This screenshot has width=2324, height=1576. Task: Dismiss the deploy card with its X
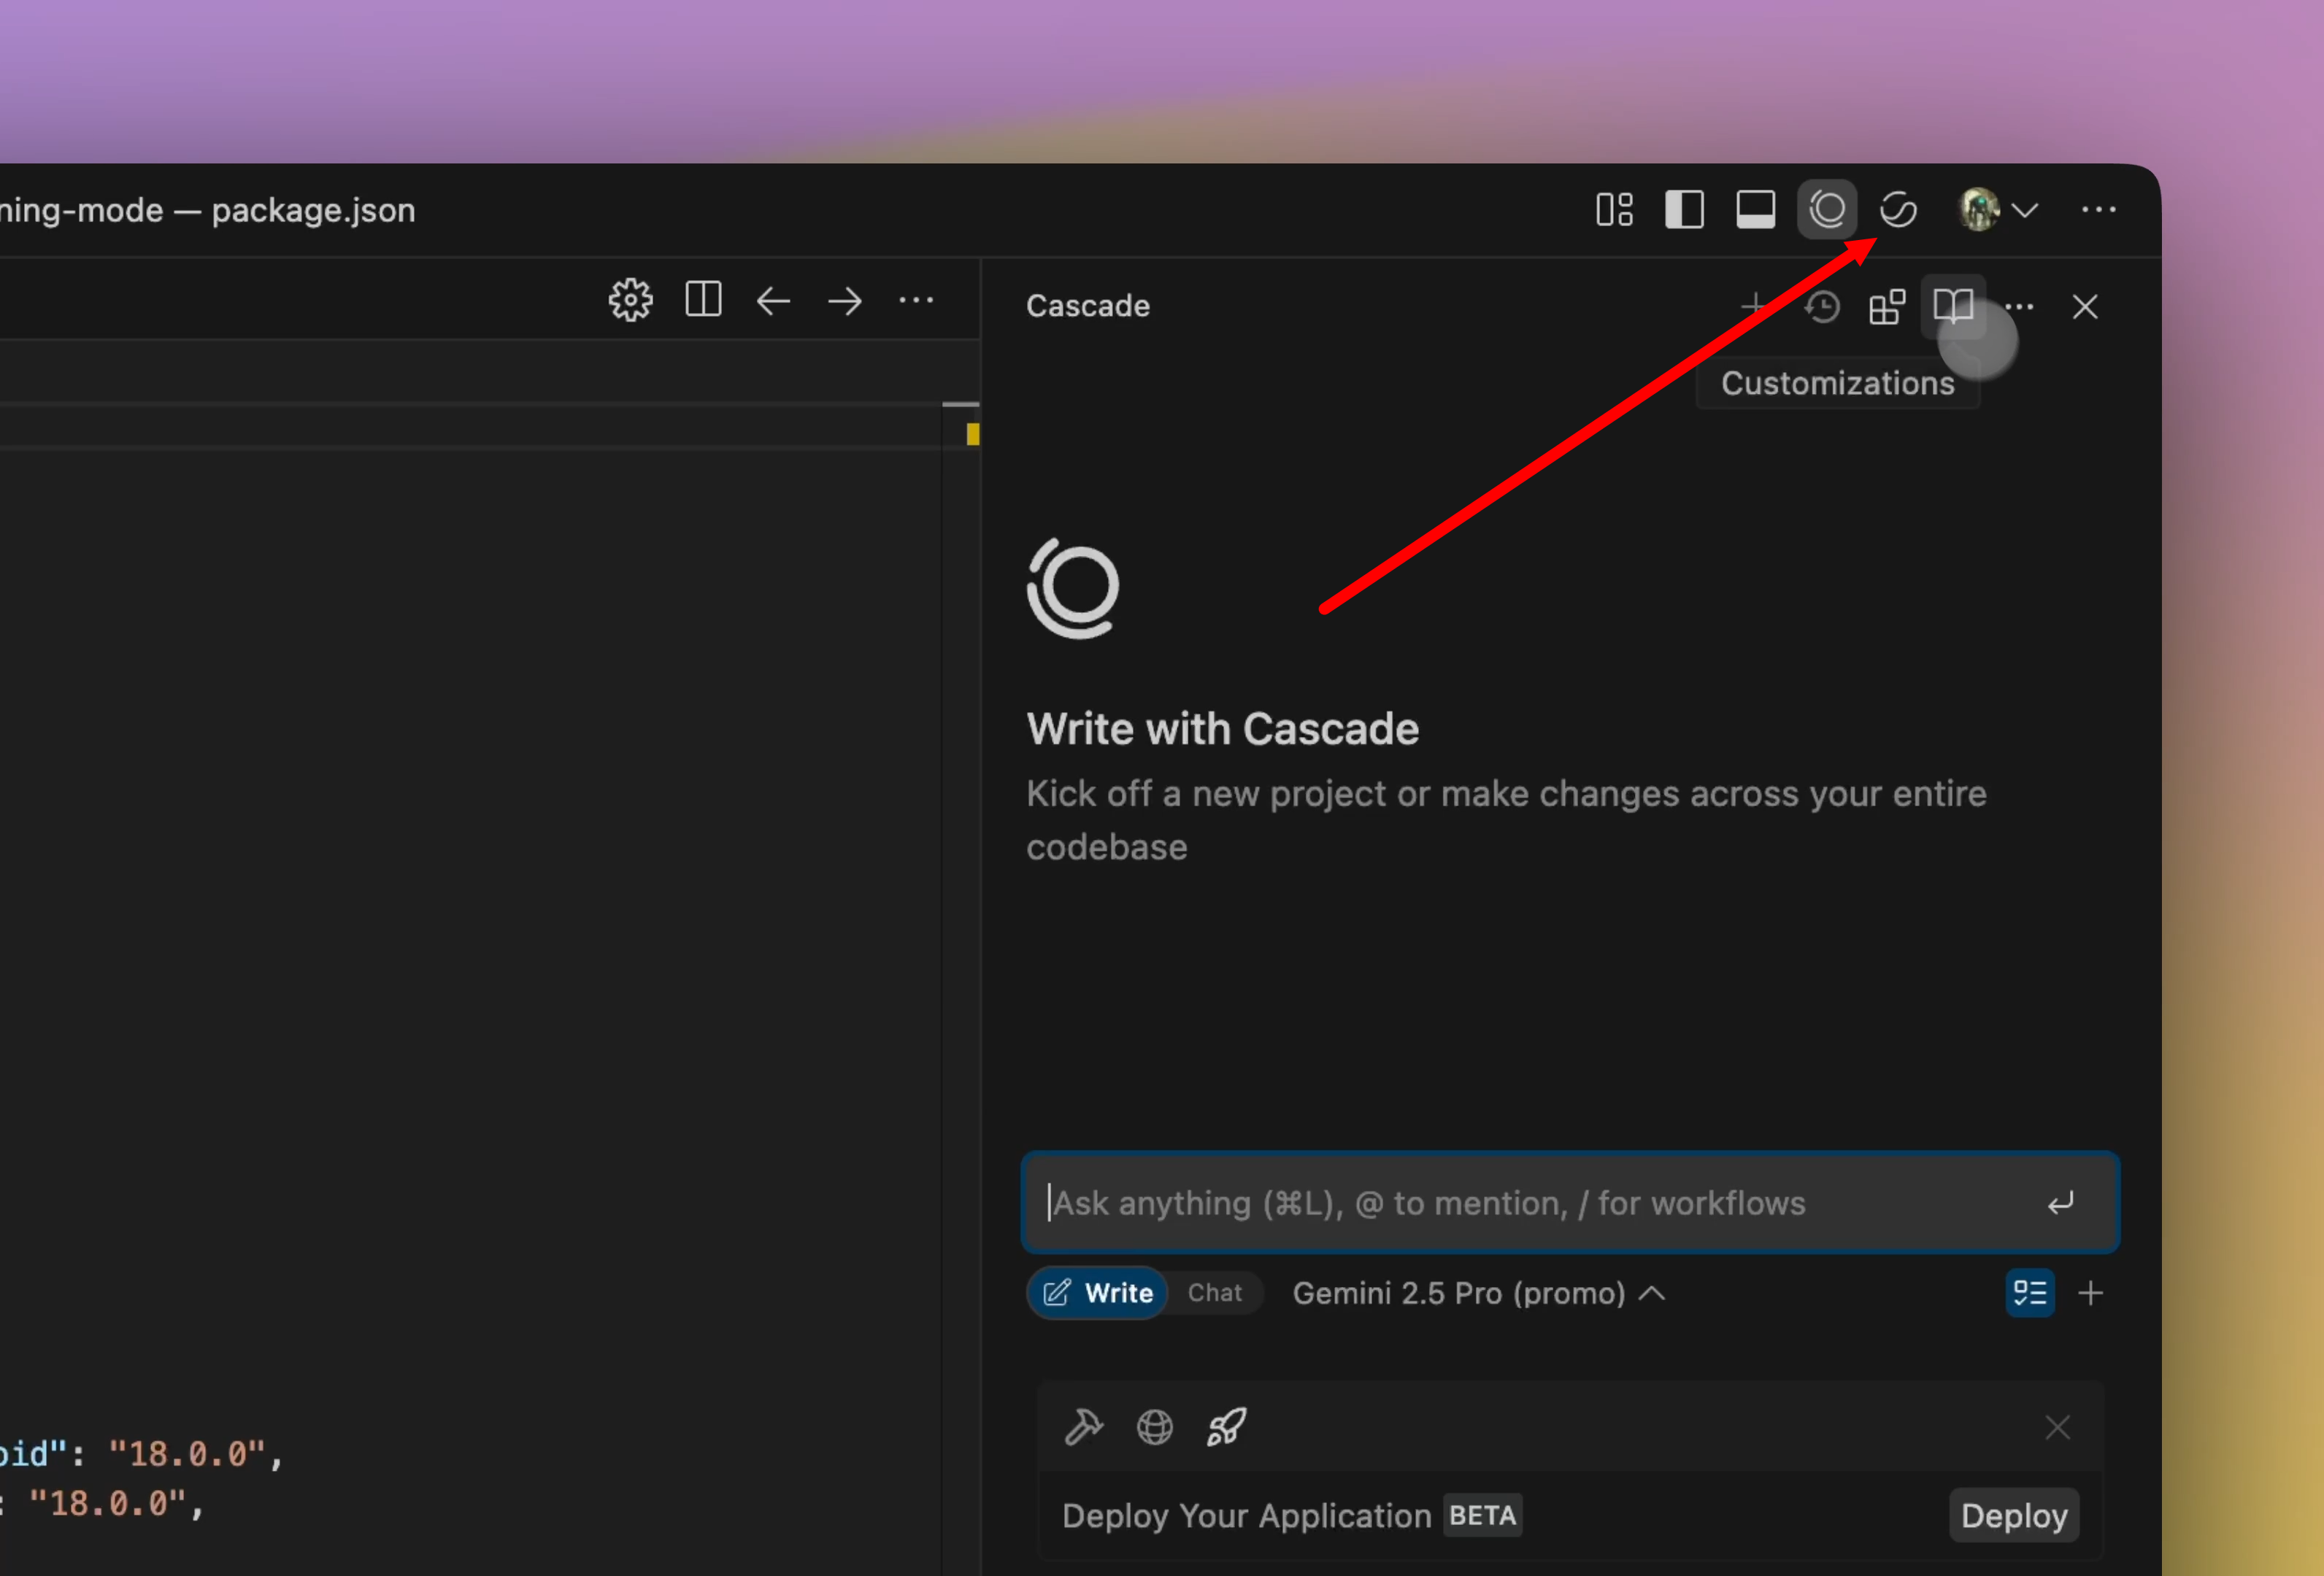[2057, 1427]
